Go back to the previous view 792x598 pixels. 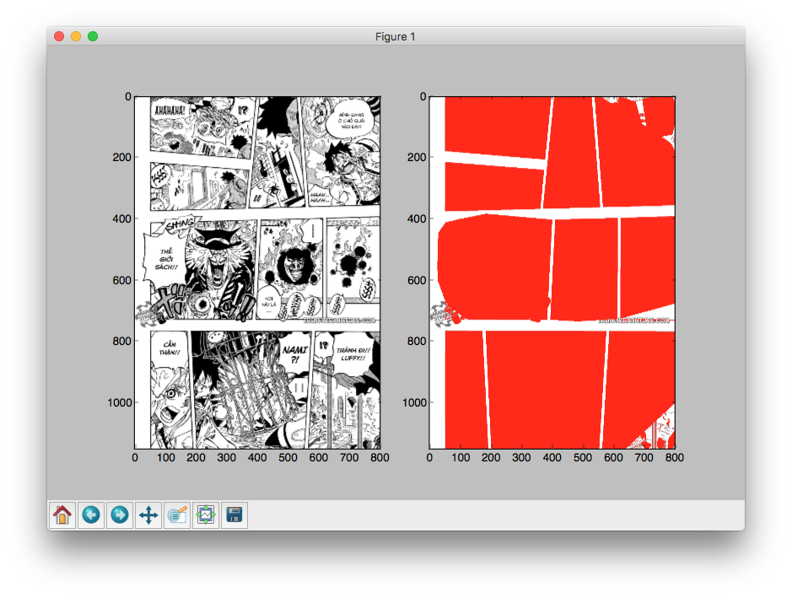pyautogui.click(x=91, y=515)
